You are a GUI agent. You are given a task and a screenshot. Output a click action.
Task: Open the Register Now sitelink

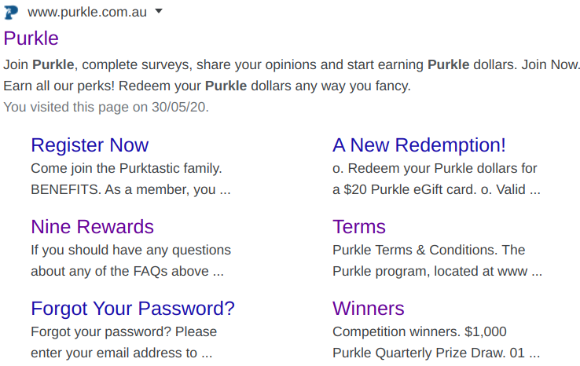pos(90,145)
